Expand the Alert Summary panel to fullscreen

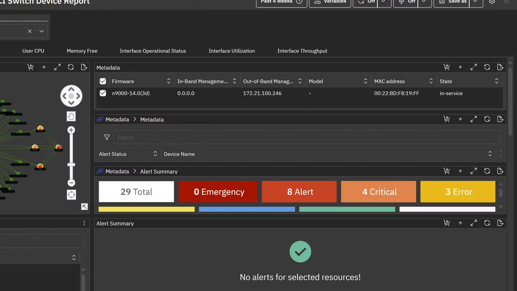(473, 171)
